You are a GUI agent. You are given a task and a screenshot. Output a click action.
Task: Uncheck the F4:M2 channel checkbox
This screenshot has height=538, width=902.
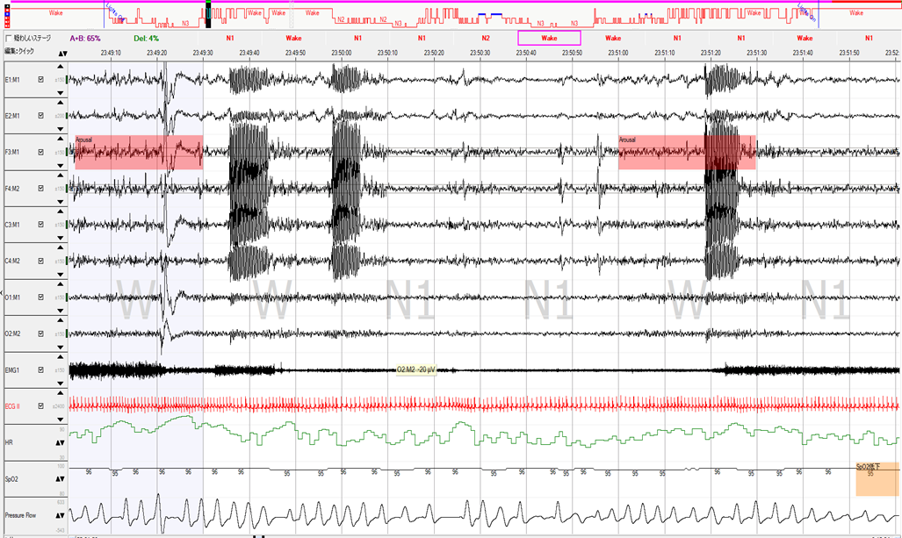40,189
